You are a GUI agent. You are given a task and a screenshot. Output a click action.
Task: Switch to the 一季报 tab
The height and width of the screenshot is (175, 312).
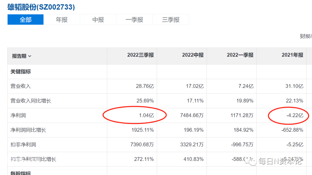(x=134, y=20)
